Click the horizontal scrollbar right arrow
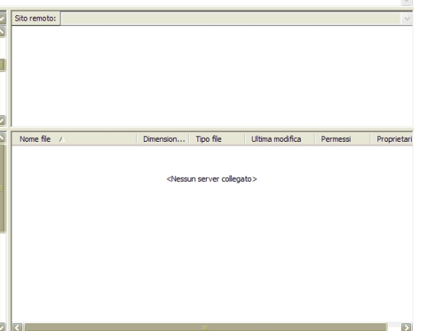Viewport: 421px width, 331px height. point(406,327)
